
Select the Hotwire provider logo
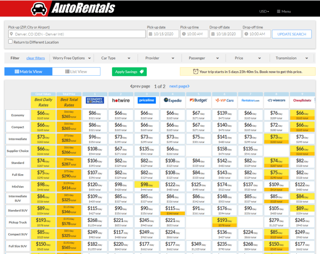(121, 100)
